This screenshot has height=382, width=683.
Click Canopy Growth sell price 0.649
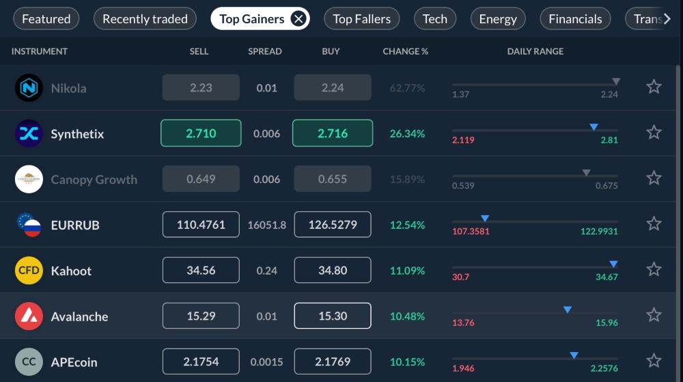point(201,178)
